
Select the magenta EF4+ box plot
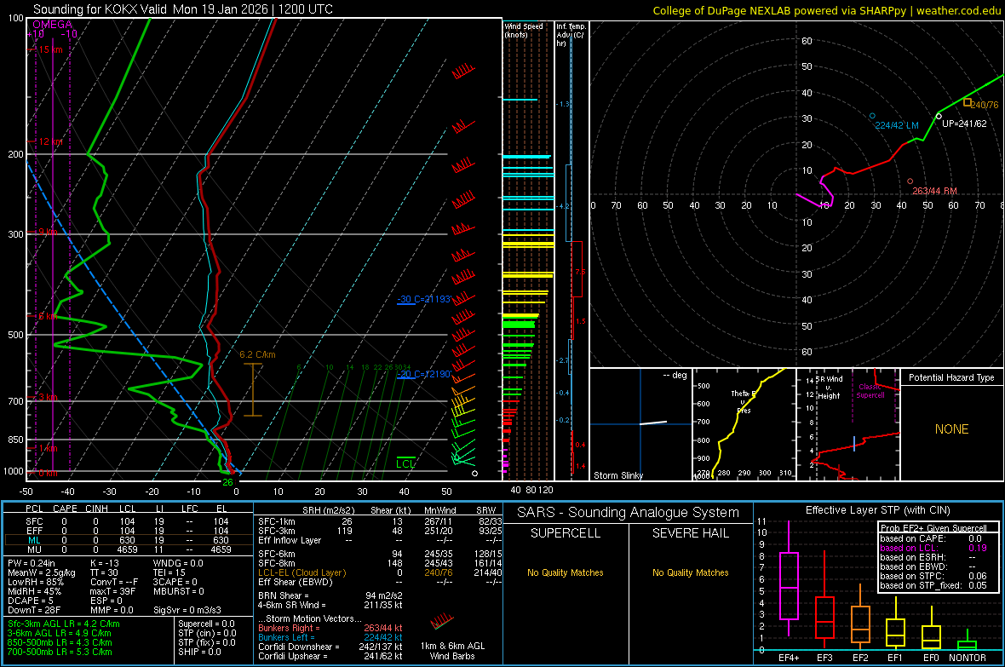point(789,578)
